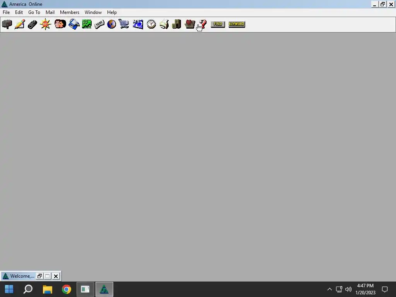Screen dimensions: 396x297
Task: Open taskbar Search
Action: pos(28,289)
